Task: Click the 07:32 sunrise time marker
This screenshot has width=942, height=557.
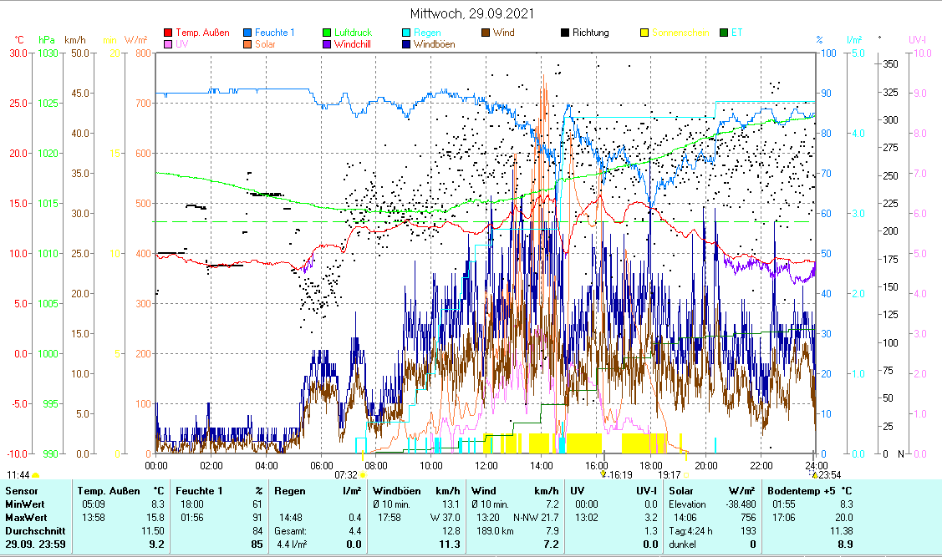Action: 345,473
